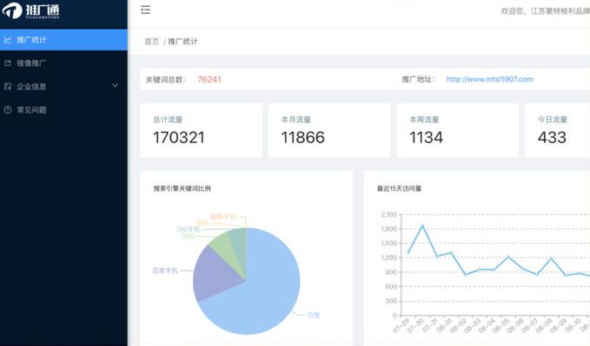Select the 总计流量 card value 170321
The image size is (590, 346).
tap(179, 138)
